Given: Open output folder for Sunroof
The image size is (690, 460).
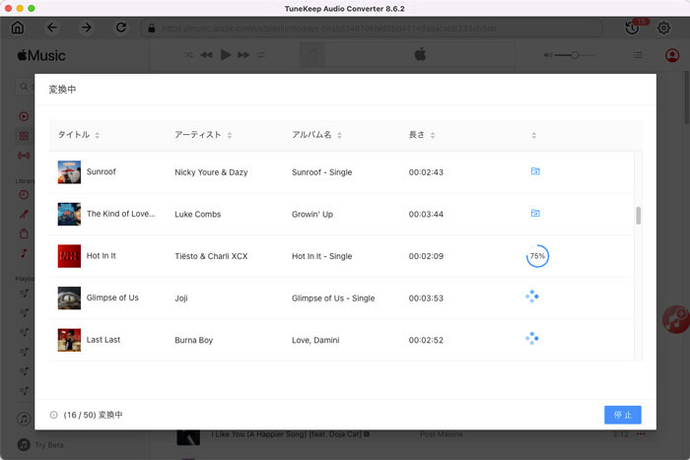Looking at the screenshot, I should [x=535, y=171].
